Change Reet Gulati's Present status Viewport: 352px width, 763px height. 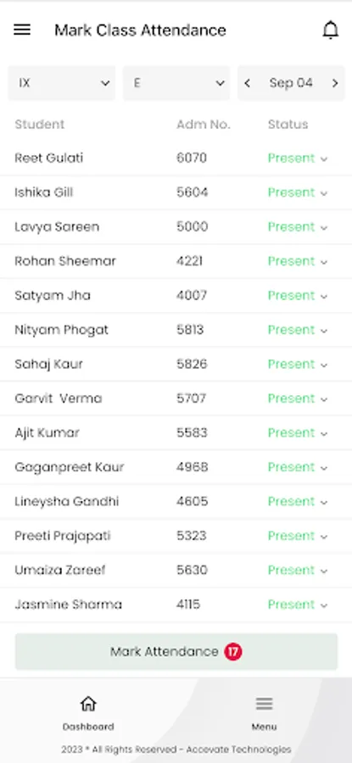pos(298,159)
